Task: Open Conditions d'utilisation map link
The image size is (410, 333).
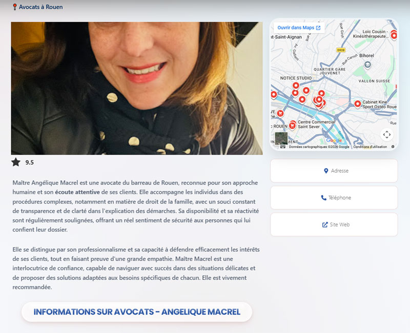Action: click(370, 147)
